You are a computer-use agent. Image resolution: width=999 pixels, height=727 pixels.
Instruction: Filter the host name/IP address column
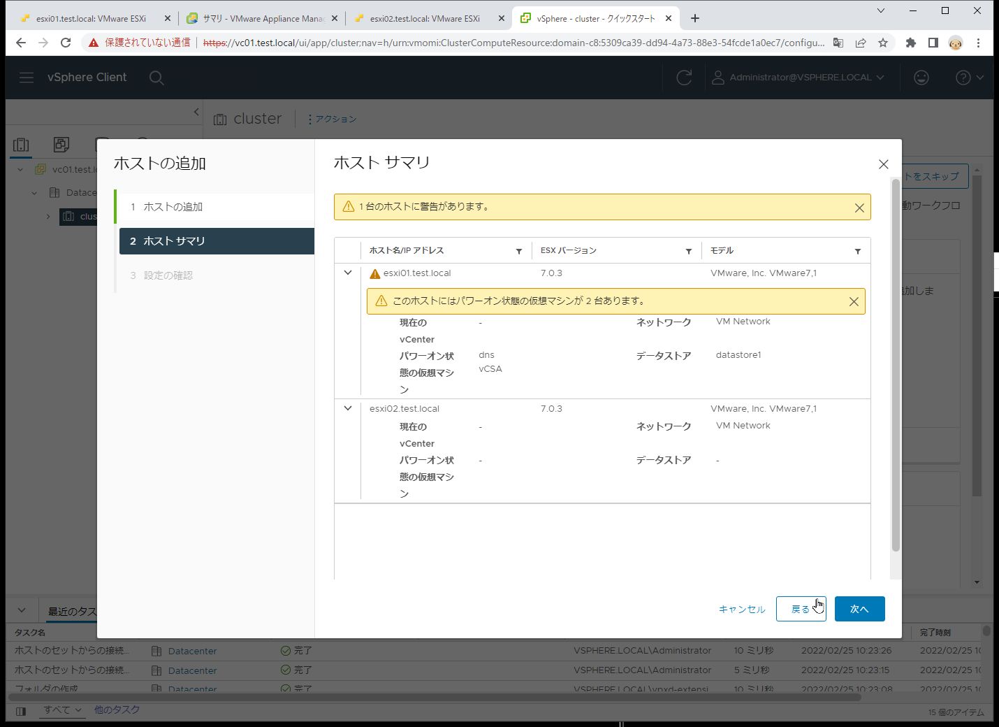point(519,251)
